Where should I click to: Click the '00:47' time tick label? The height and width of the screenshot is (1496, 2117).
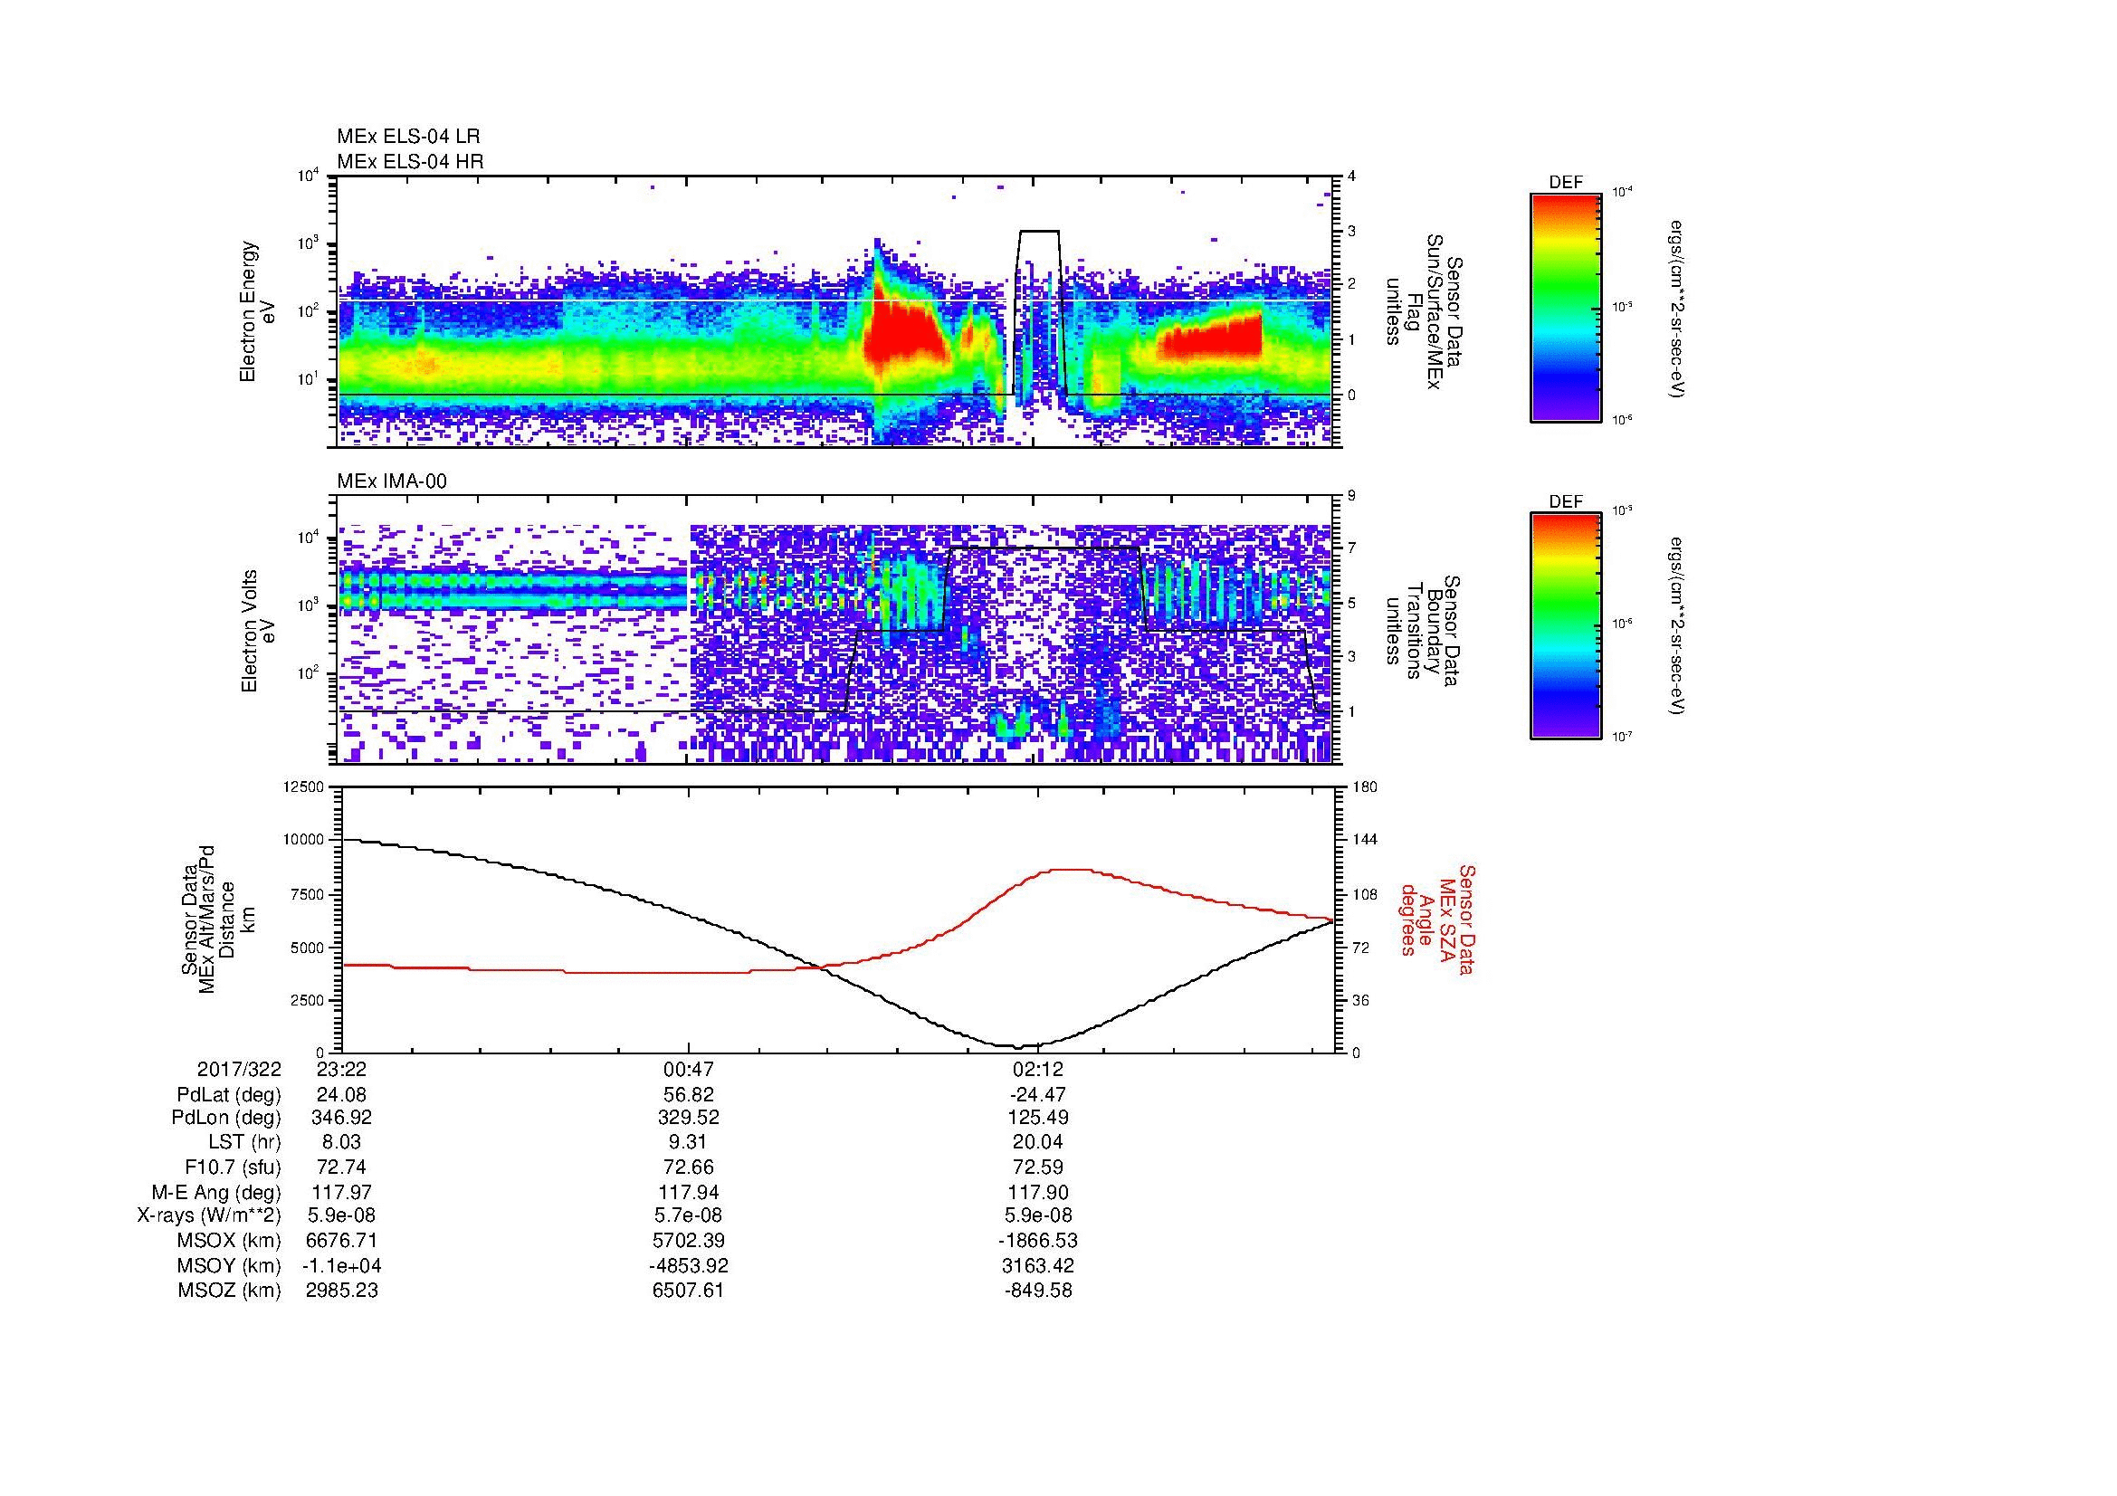point(689,1069)
